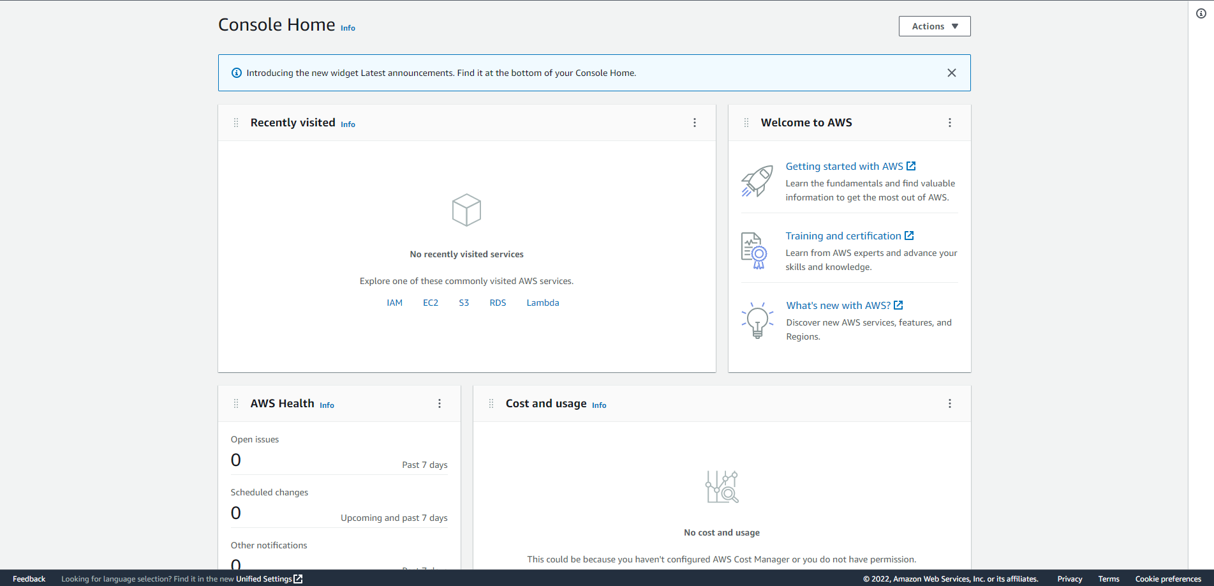Click the info icon in the announcement banner
Viewport: 1214px width, 586px height.
pos(236,73)
